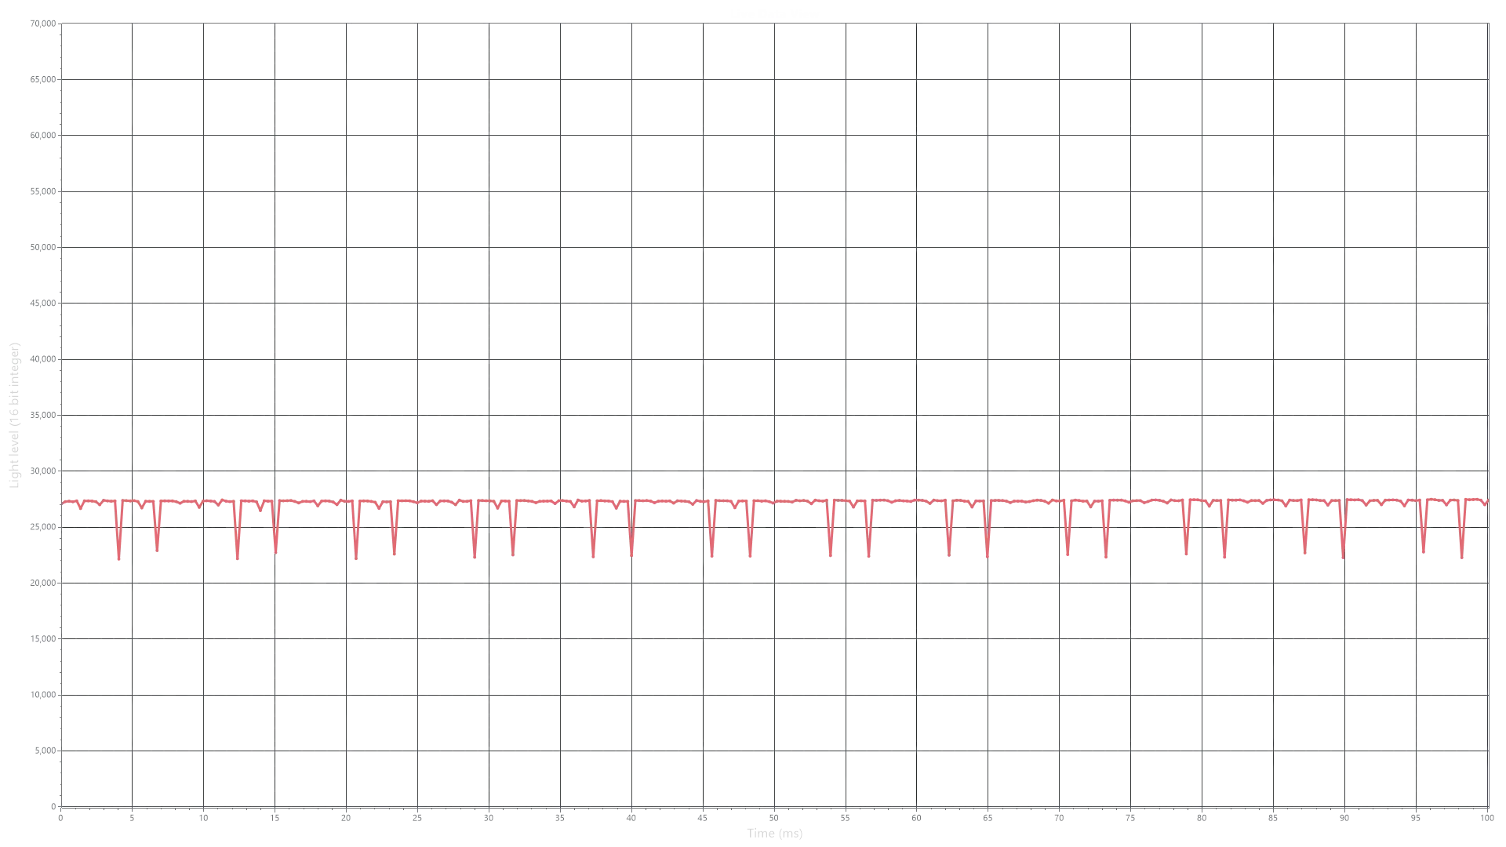Select the 50 tick label on time axis
Screen dimensions: 1506x847
point(773,818)
